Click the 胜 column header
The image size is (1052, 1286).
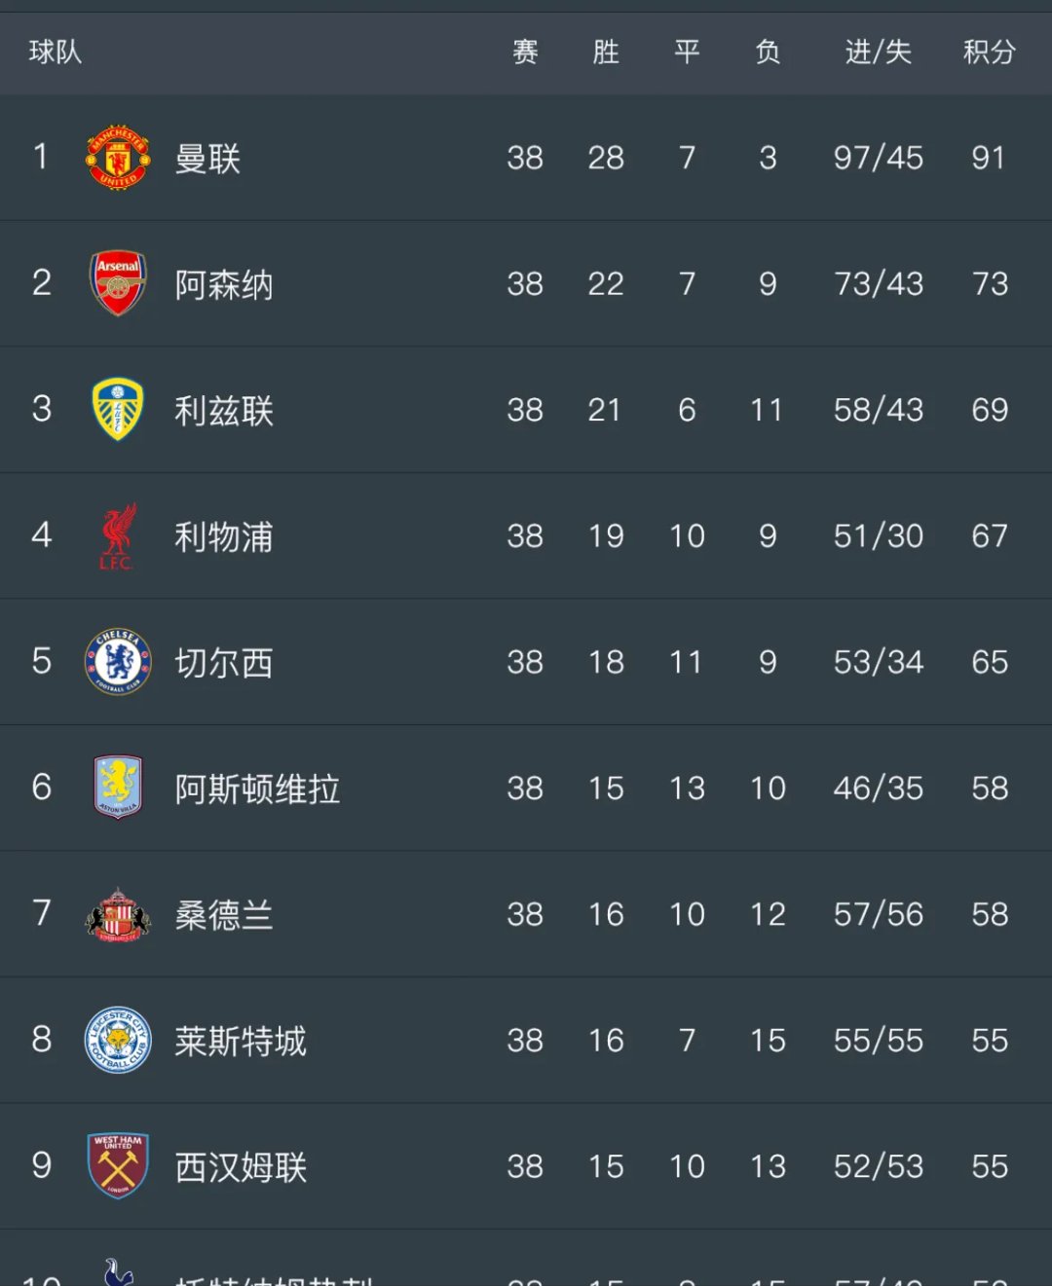(x=606, y=52)
